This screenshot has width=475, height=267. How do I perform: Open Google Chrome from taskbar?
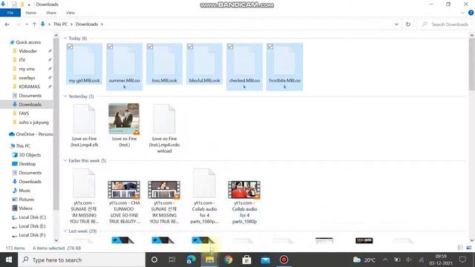pos(228,260)
